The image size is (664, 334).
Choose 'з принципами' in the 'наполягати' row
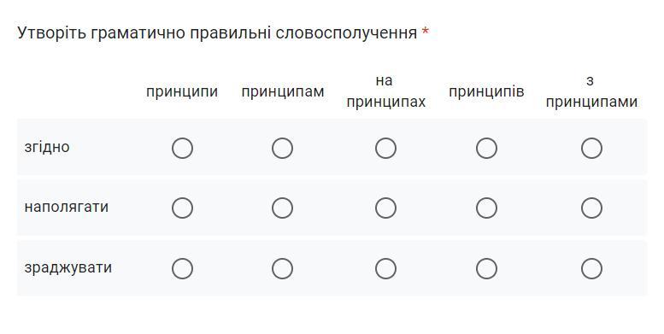(591, 208)
